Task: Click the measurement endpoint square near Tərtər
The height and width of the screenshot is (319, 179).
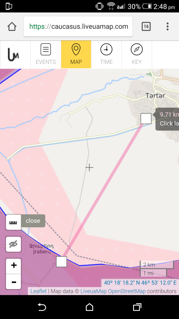Action: click(146, 119)
